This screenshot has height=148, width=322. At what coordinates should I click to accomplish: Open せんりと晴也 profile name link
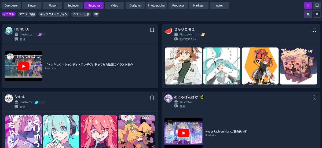184,29
